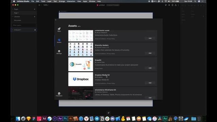217x122 pixels.
Task: Click the DrawKit Privacy Policy link
Action: (99, 68)
